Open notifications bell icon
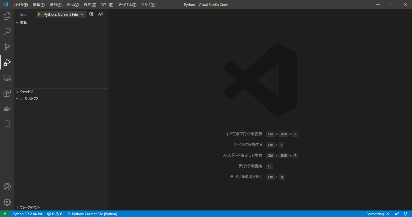 click(x=405, y=214)
